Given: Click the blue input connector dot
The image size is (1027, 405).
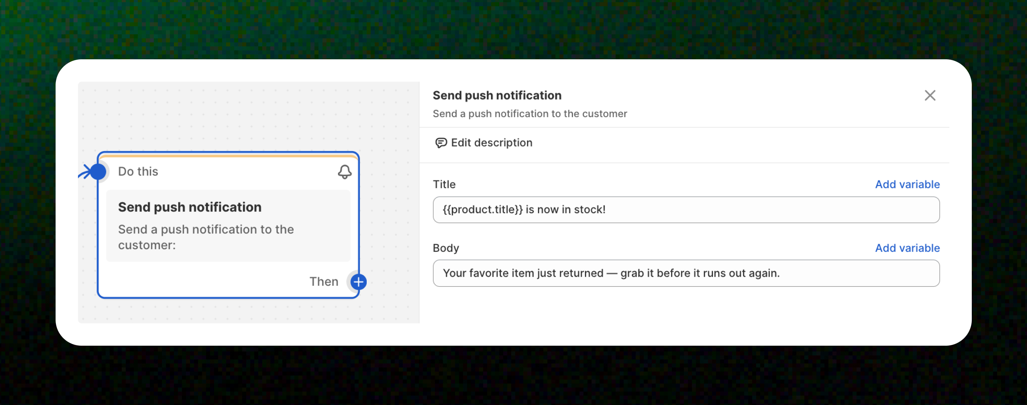Looking at the screenshot, I should (98, 172).
